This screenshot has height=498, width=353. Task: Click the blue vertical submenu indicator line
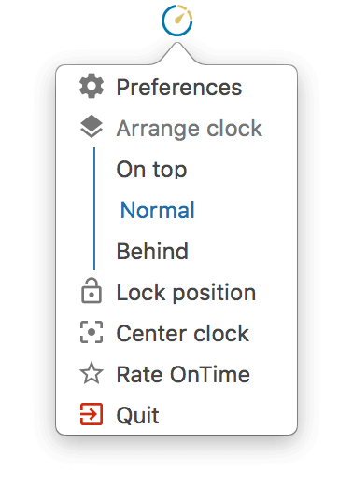point(94,209)
